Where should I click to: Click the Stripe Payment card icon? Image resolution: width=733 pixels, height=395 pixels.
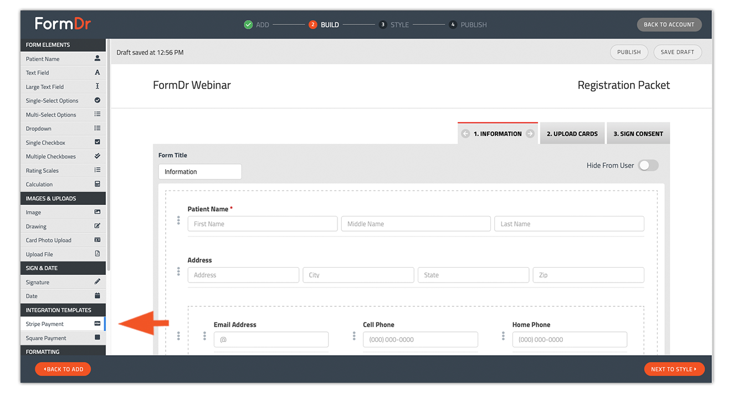pyautogui.click(x=98, y=324)
